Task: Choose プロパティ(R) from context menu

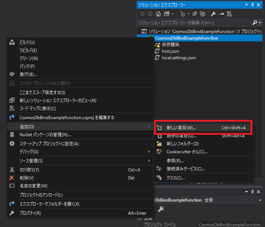Action: click(x=80, y=213)
